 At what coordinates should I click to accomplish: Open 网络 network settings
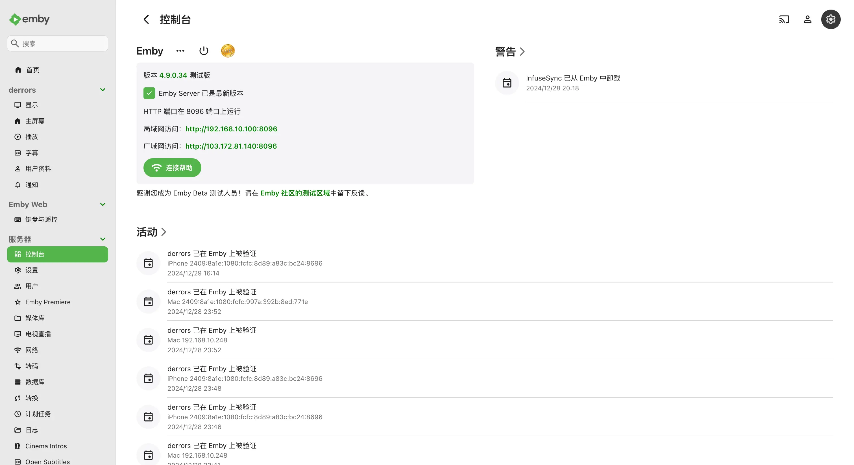pyautogui.click(x=57, y=350)
